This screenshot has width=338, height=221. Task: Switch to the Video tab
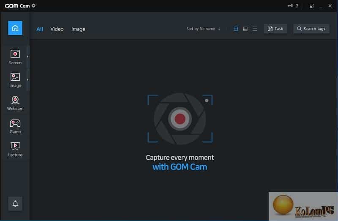(57, 29)
